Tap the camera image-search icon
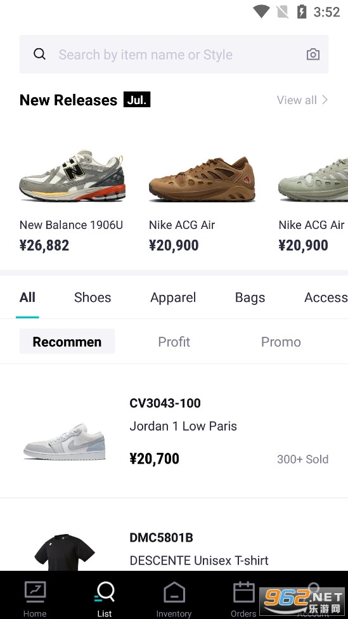 tap(313, 54)
